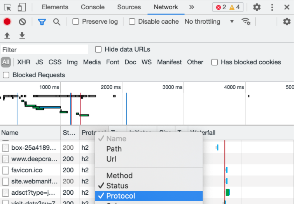Import HAR file with upload arrow
This screenshot has width=294, height=204.
(7, 36)
